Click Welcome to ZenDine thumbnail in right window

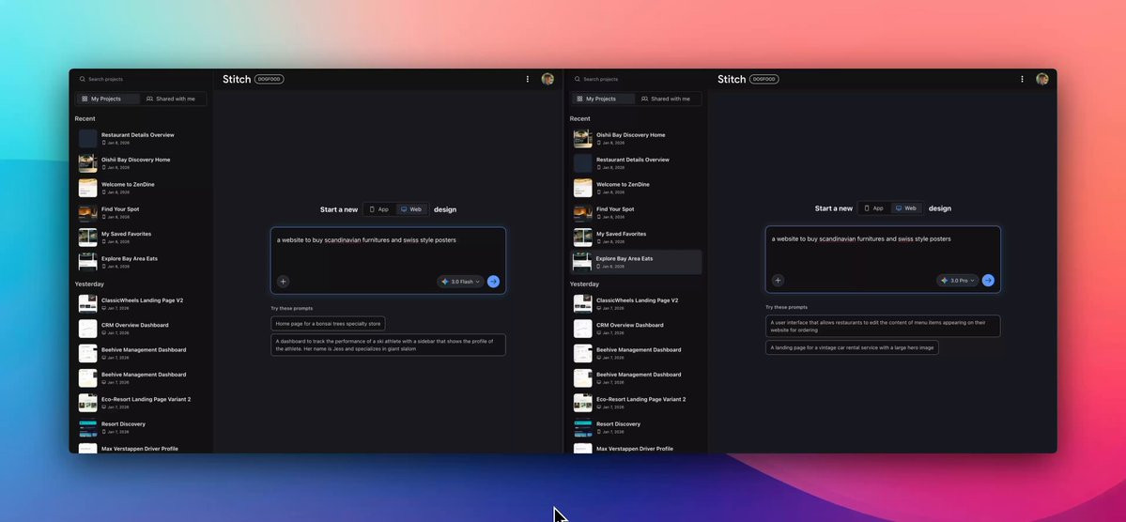pos(582,188)
